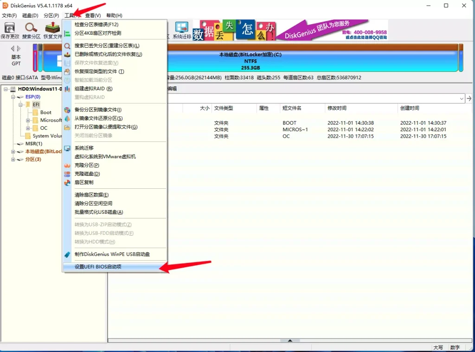The width and height of the screenshot is (475, 352).
Task: Open the 帮助(H) menu
Action: (x=114, y=15)
